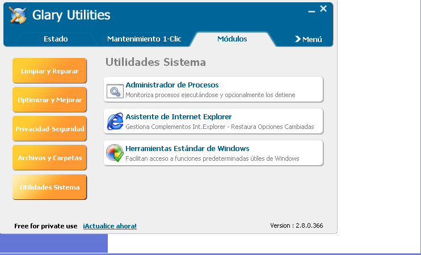This screenshot has width=421, height=255.
Task: Click the 'Facilitan acceso a funciones' description
Action: pyautogui.click(x=212, y=158)
